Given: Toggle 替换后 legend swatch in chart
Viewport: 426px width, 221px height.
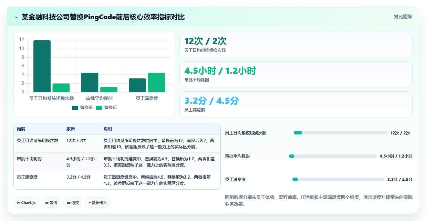Looking at the screenshot, I should coord(99,108).
